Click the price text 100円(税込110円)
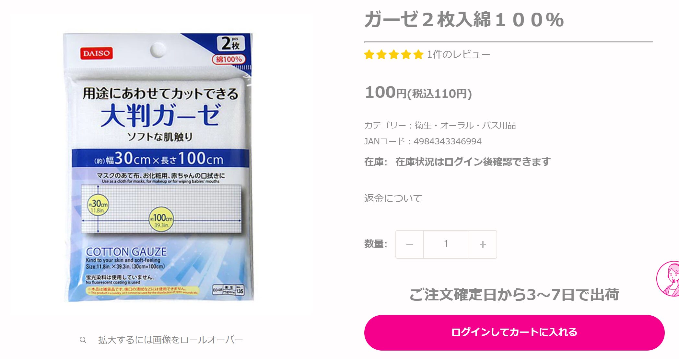The width and height of the screenshot is (679, 359). point(418,93)
